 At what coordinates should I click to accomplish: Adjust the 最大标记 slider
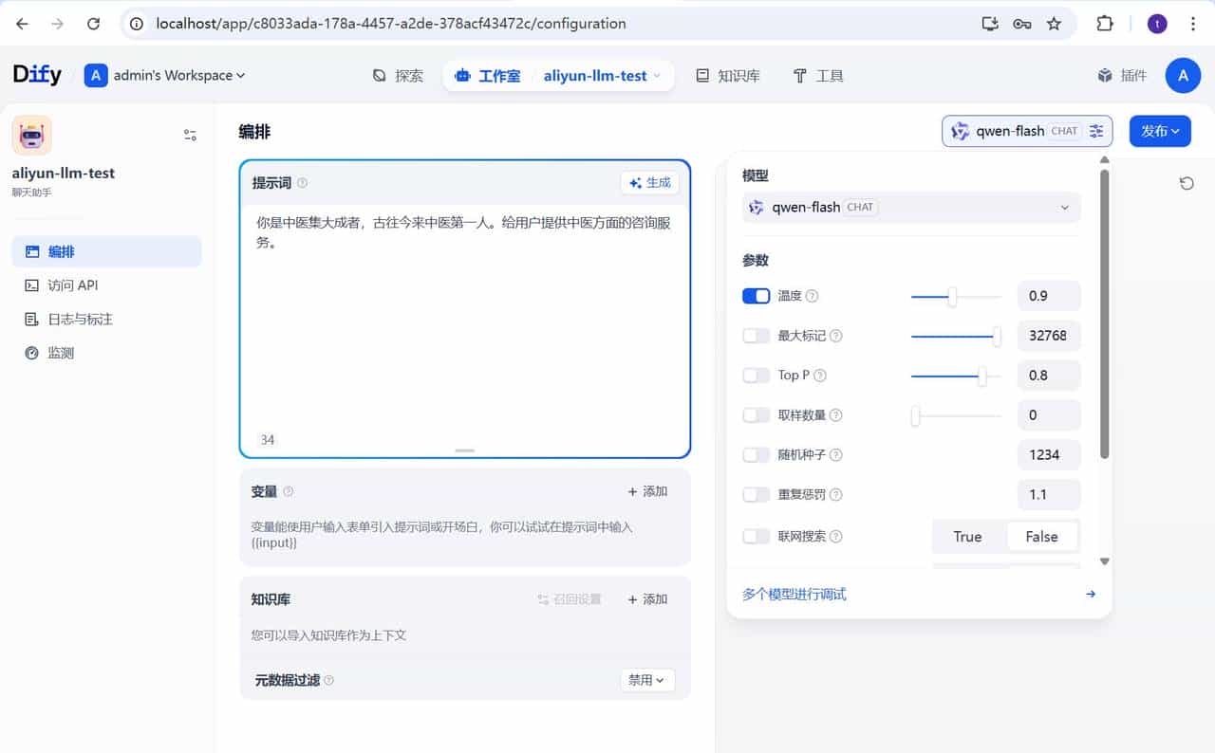click(956, 336)
